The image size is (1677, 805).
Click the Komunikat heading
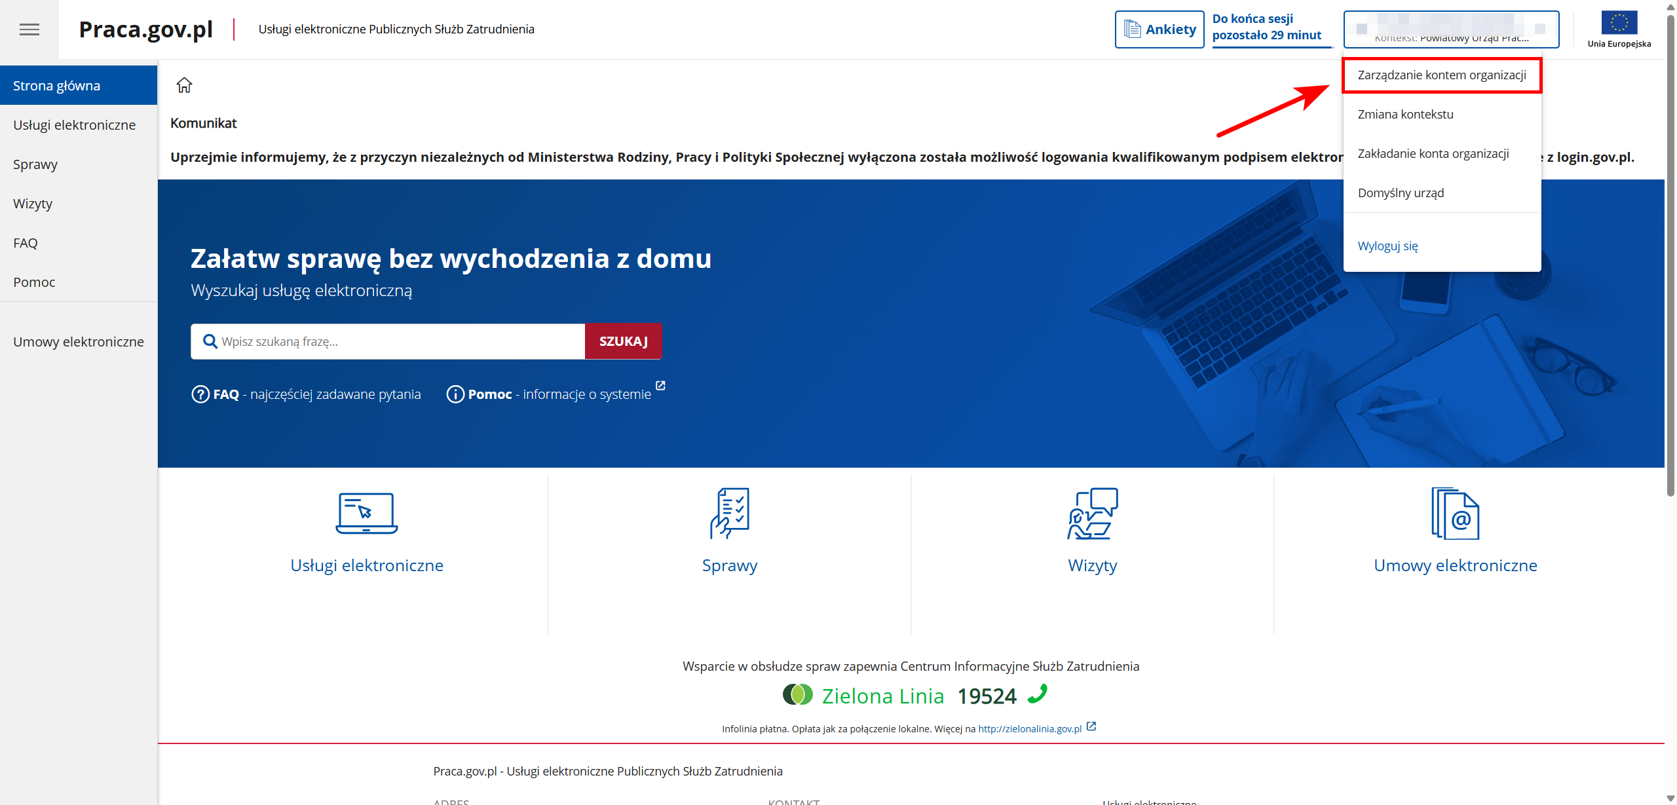click(x=204, y=123)
